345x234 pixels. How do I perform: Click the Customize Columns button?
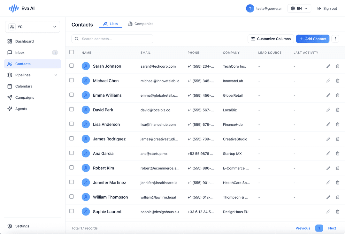click(271, 39)
